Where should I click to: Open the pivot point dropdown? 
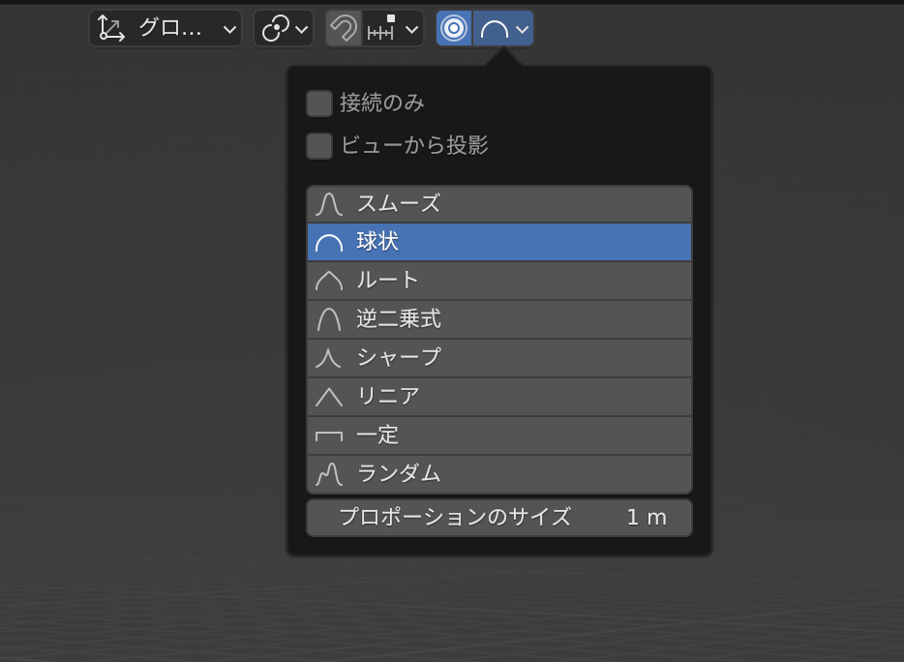click(284, 28)
